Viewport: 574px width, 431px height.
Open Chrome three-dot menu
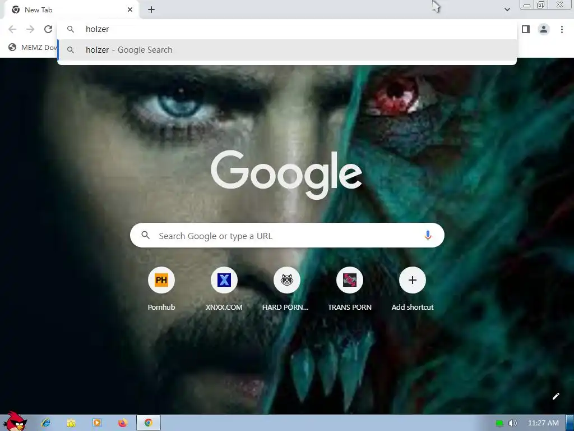(x=562, y=29)
